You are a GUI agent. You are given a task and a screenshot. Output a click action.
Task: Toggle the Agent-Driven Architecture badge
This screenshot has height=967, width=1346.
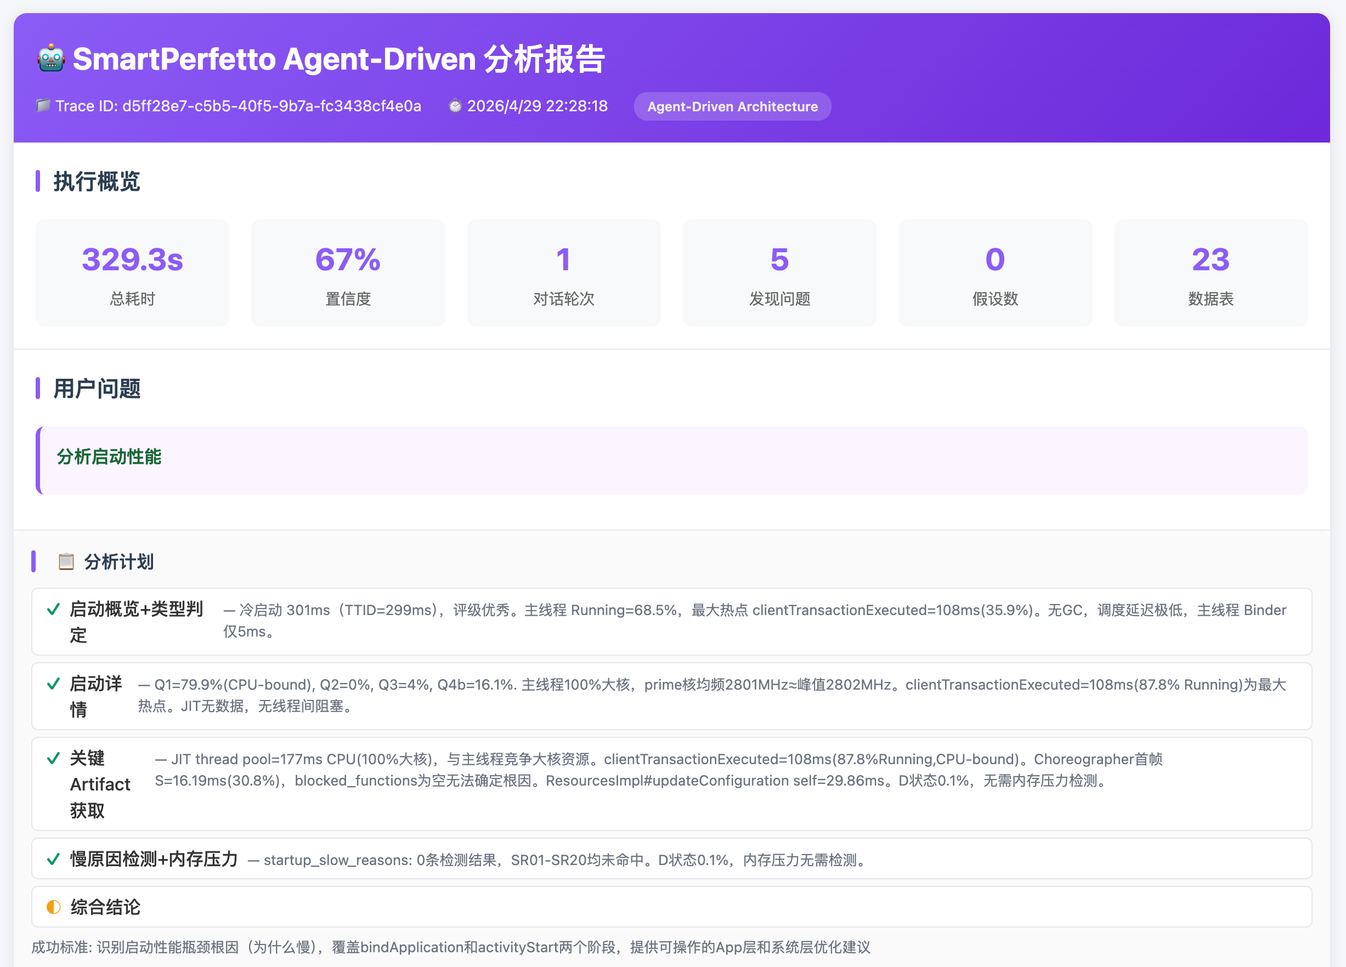(x=732, y=106)
